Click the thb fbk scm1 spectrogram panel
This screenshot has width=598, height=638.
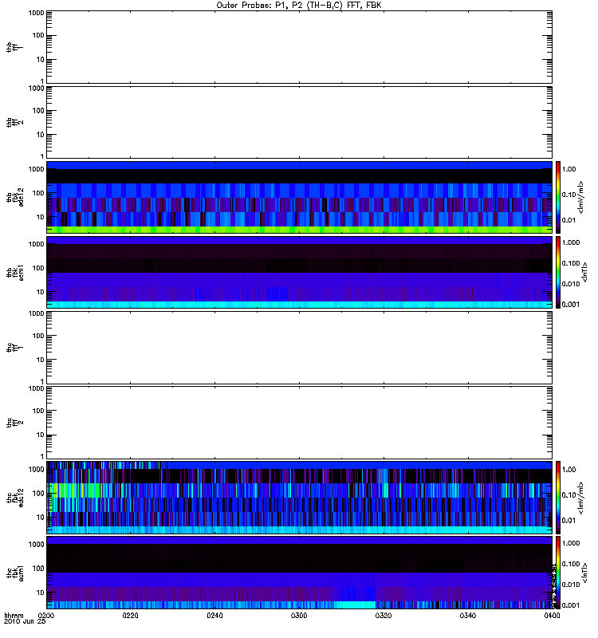(x=299, y=272)
